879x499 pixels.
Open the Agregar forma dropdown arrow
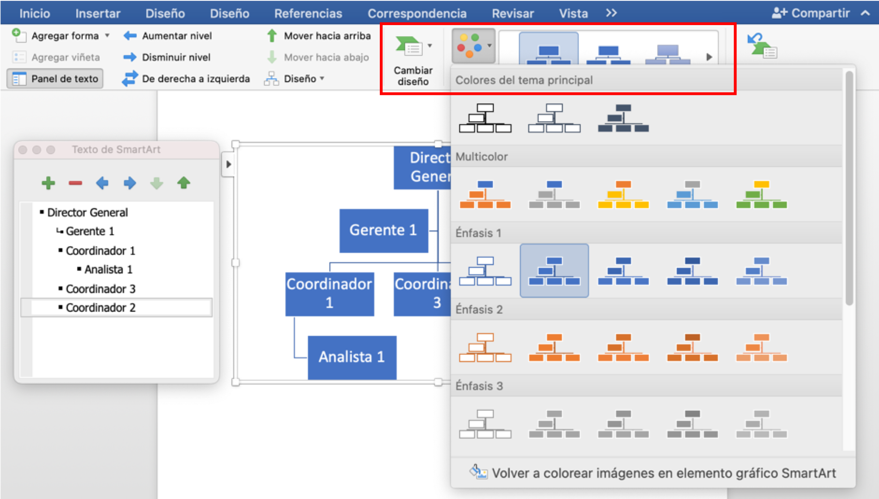pyautogui.click(x=107, y=35)
